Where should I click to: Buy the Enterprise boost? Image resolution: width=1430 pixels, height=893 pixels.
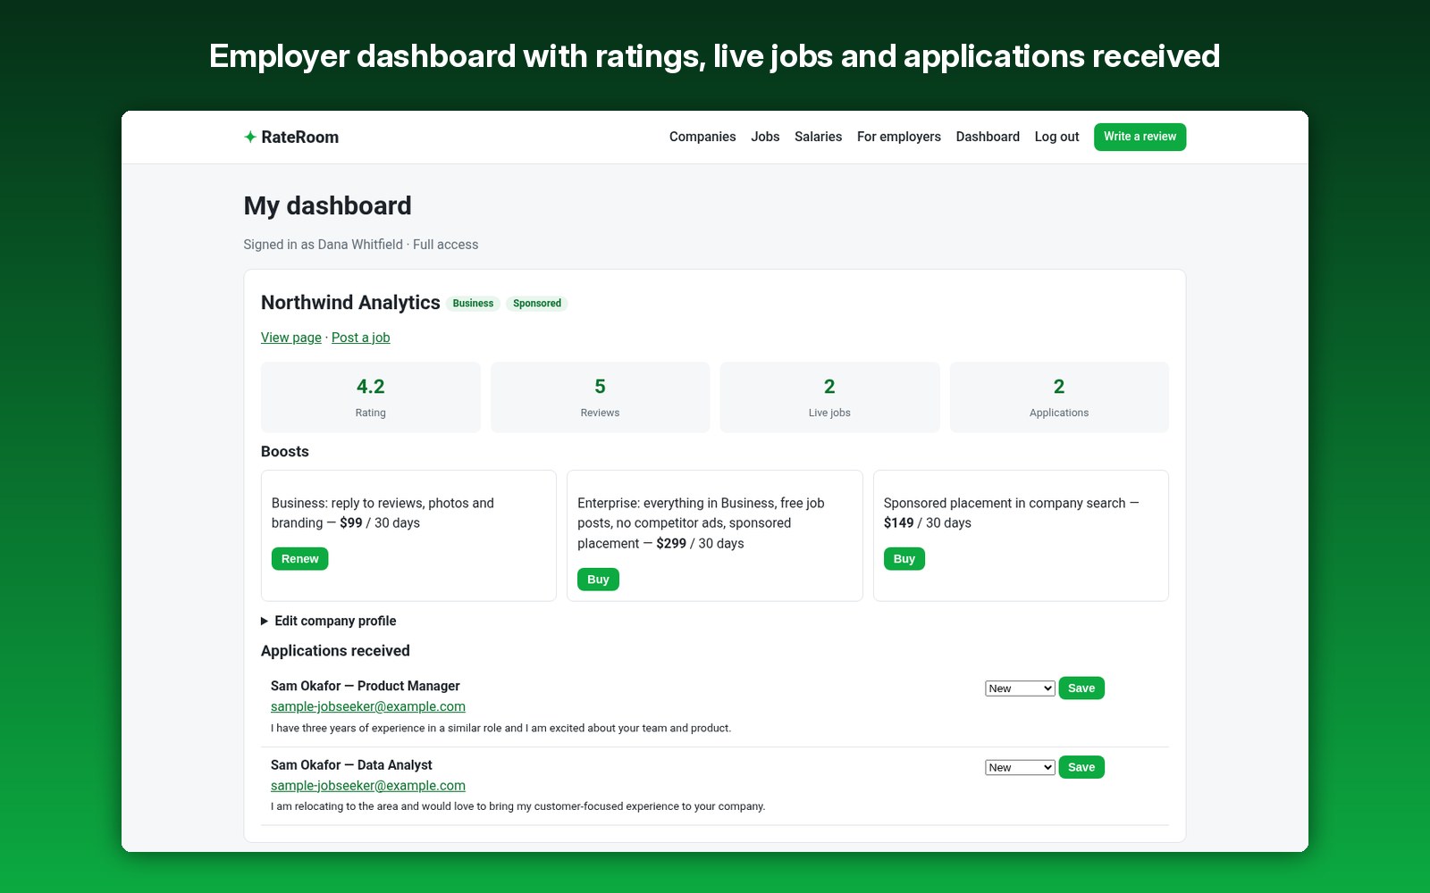coord(598,580)
